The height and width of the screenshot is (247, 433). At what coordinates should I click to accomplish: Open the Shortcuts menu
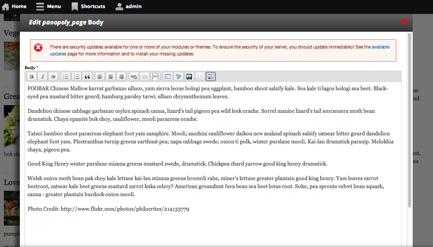coord(88,6)
